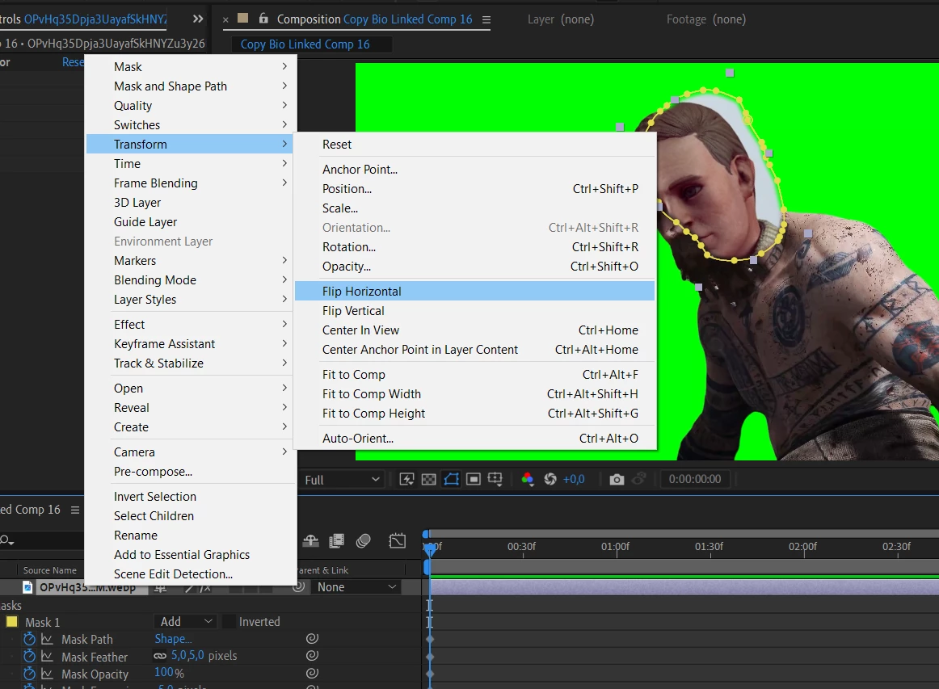Click the exposure value +0,0
Viewport: 939px width, 689px height.
coord(574,479)
